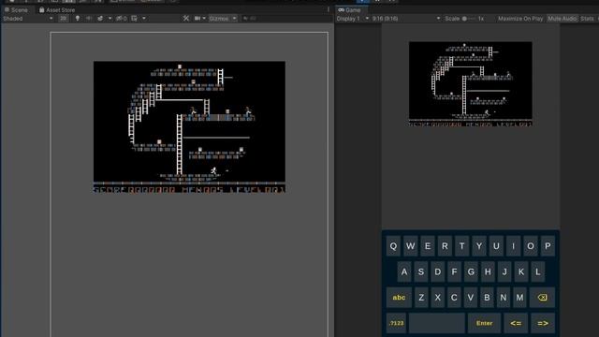Toggle scene effects (skybox/fog) icon
The width and height of the screenshot is (599, 337).
(100, 19)
